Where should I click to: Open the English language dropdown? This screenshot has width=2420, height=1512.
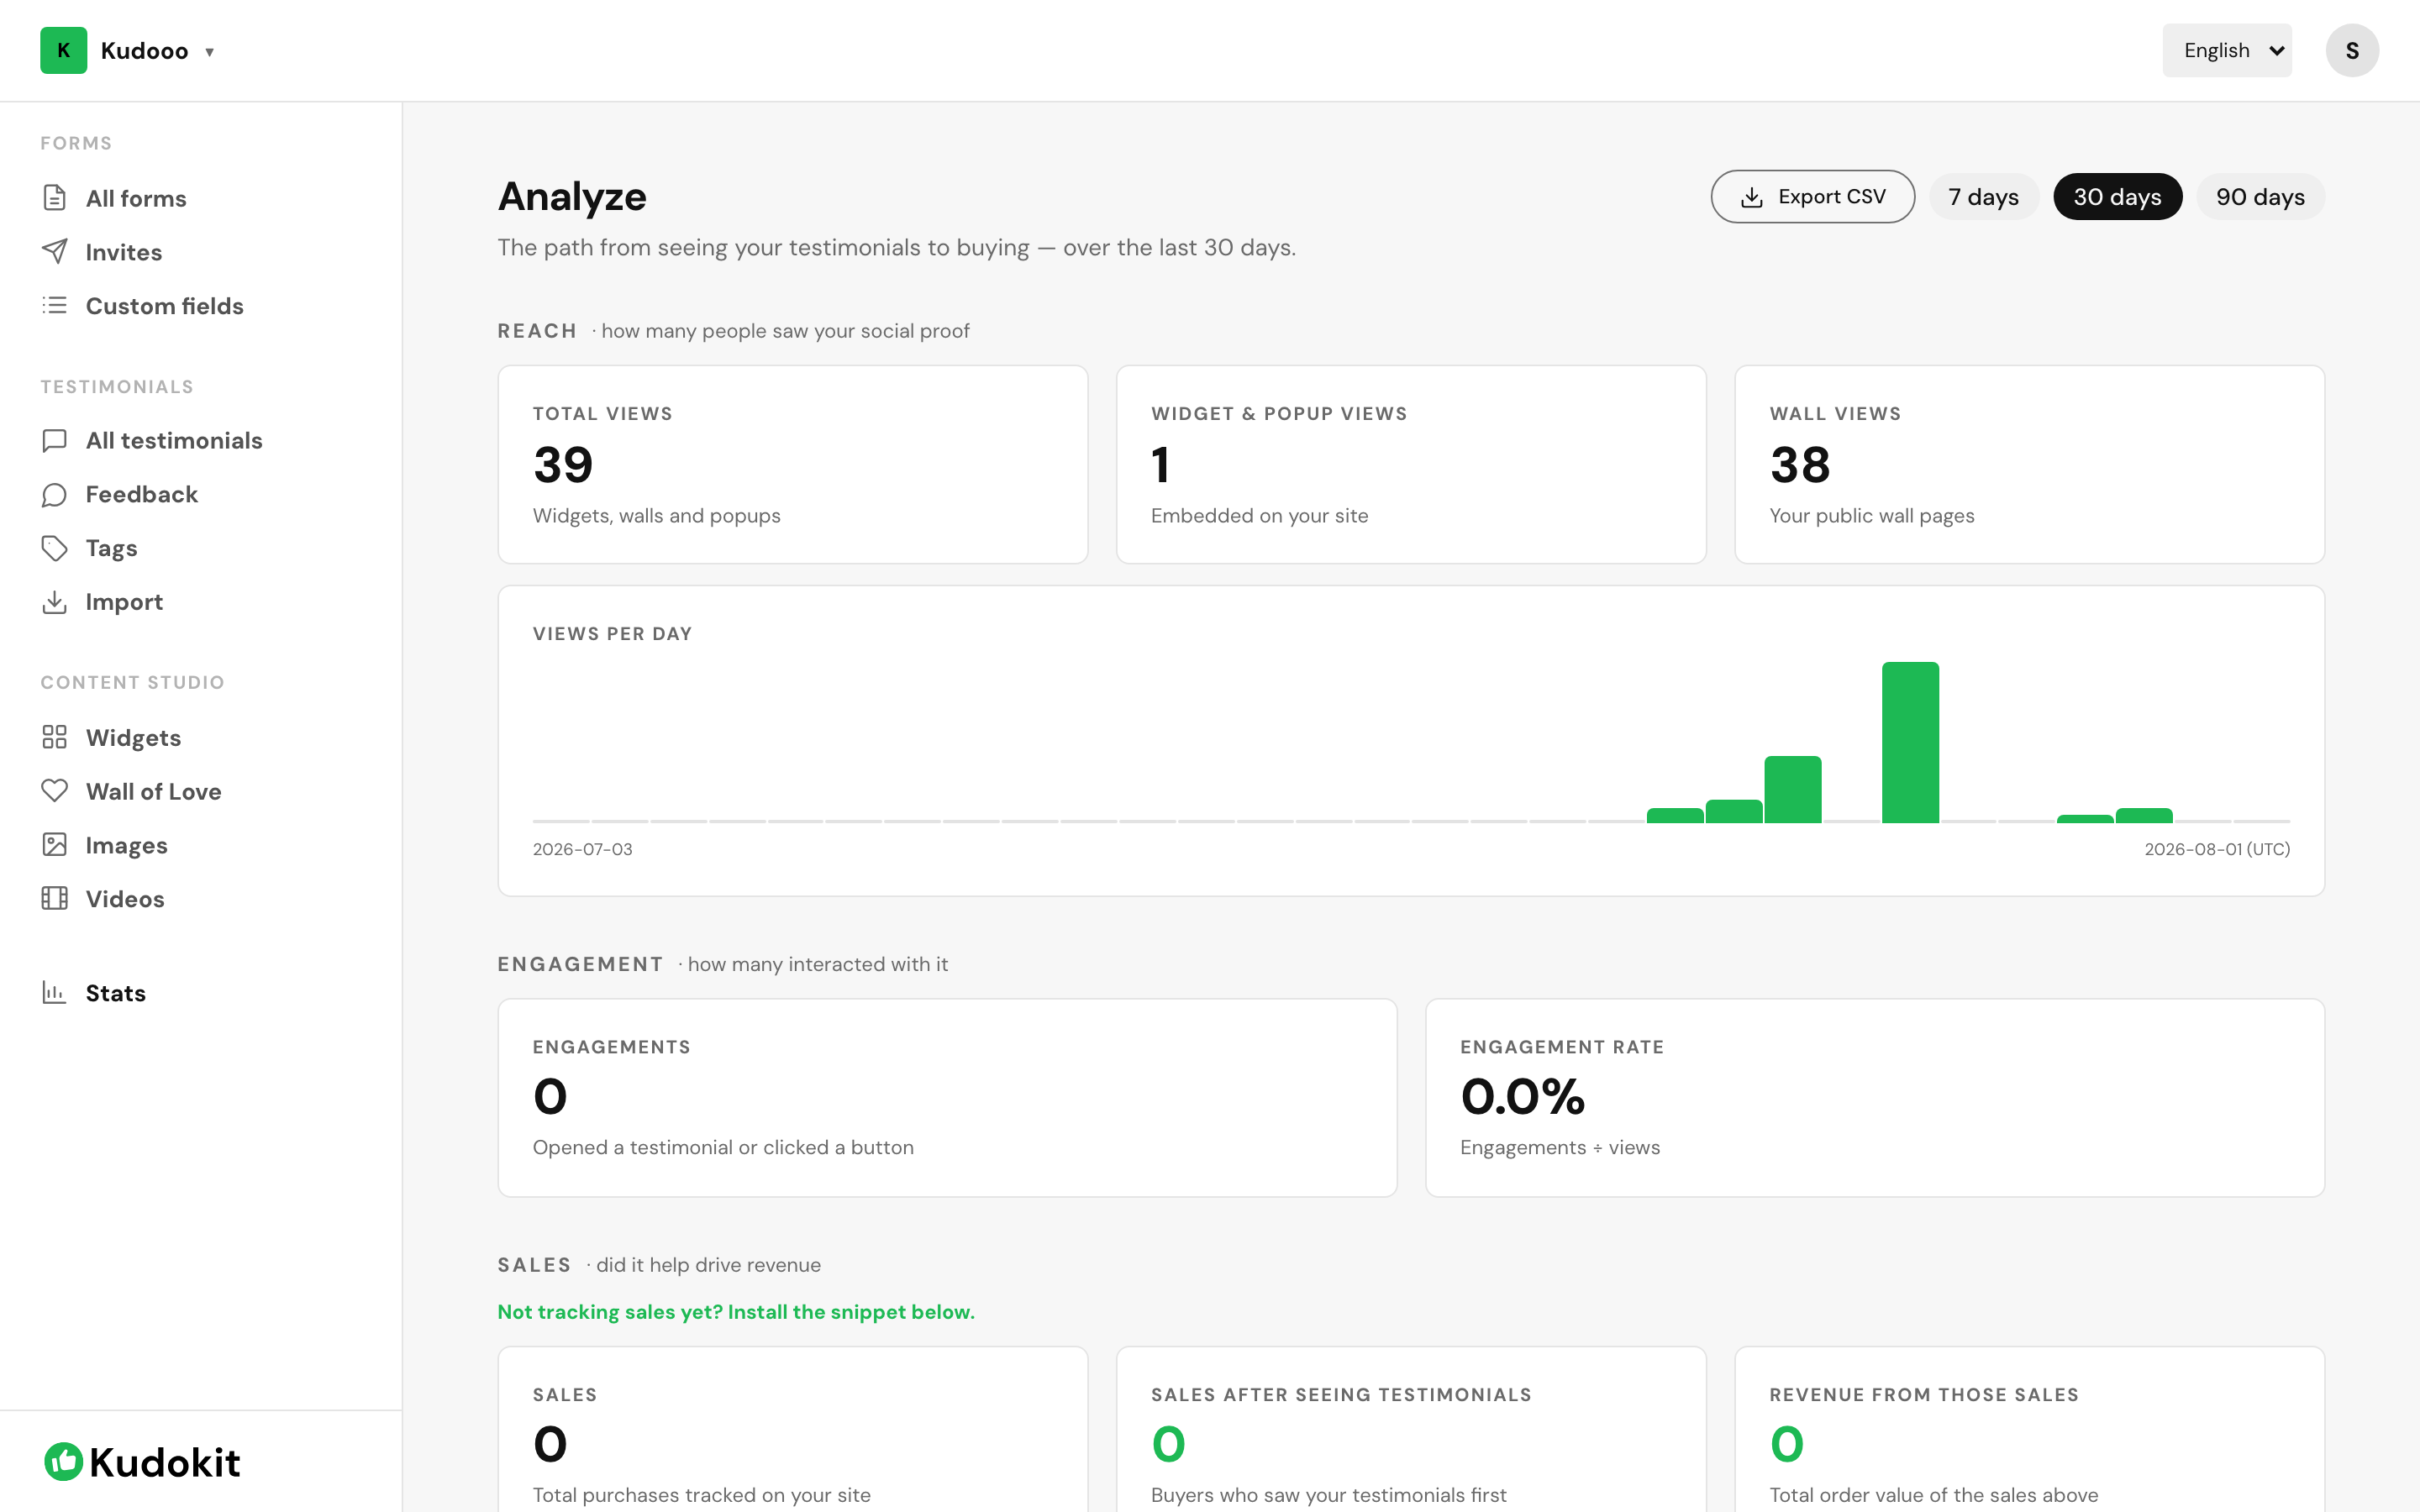(2227, 50)
